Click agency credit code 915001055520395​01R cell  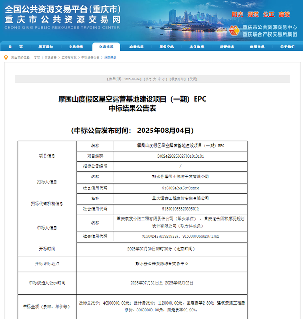(x=180, y=209)
